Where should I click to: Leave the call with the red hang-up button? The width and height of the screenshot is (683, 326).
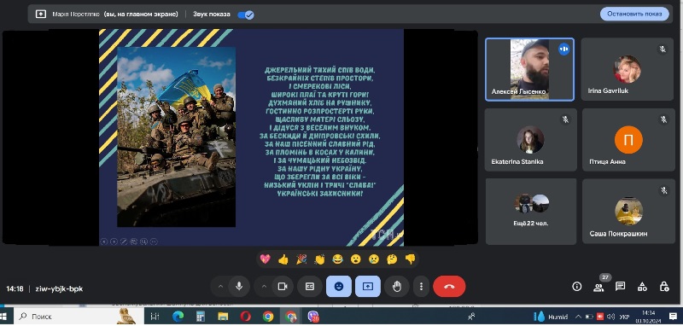click(449, 287)
